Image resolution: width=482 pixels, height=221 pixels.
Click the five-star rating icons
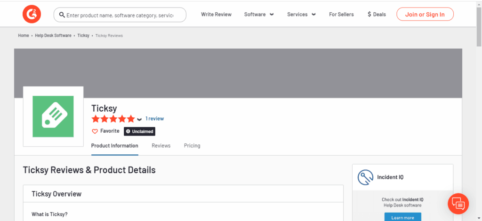point(113,119)
